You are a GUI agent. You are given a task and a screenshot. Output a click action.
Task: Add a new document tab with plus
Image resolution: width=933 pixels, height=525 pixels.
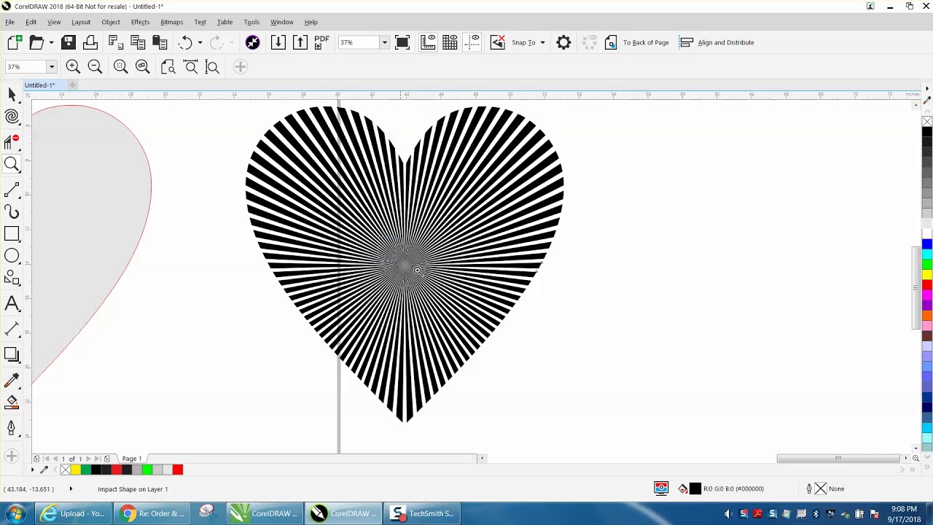click(72, 85)
